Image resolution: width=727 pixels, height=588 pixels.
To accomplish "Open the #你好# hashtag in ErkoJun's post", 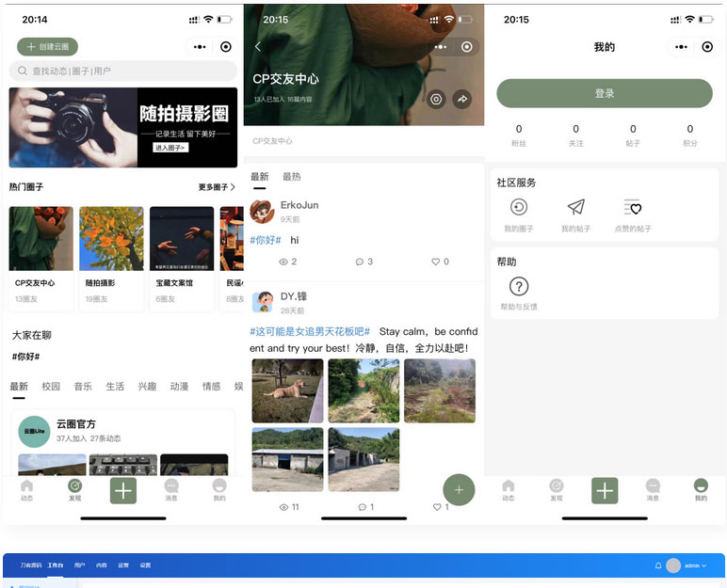I will pos(266,240).
